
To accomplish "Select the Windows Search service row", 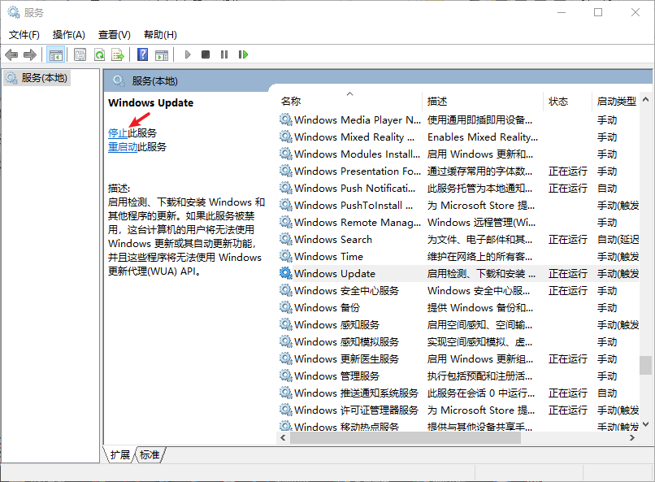I will point(333,240).
